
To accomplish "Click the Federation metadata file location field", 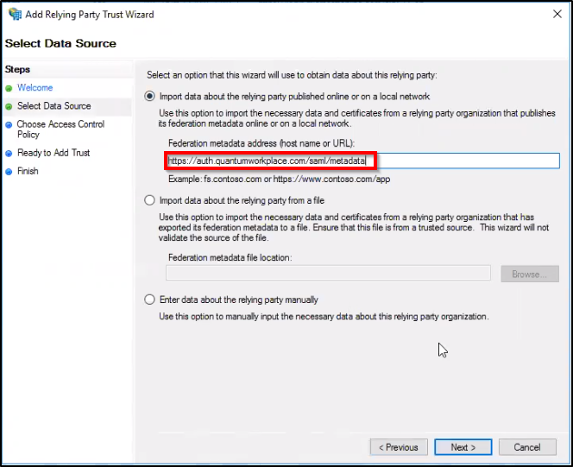I will tap(328, 274).
